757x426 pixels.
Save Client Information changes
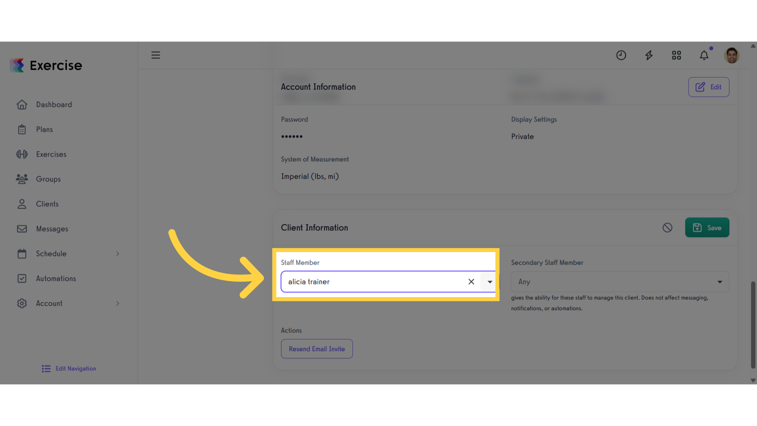click(707, 228)
